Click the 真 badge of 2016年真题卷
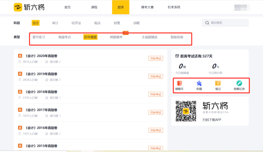Viewport: 263px width, 152px height. pos(20,128)
